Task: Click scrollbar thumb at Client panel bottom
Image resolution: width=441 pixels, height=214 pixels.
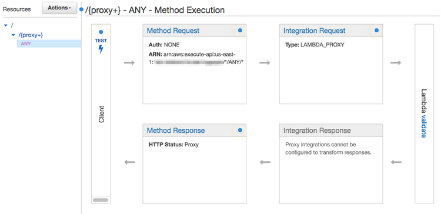Action: pyautogui.click(x=101, y=200)
